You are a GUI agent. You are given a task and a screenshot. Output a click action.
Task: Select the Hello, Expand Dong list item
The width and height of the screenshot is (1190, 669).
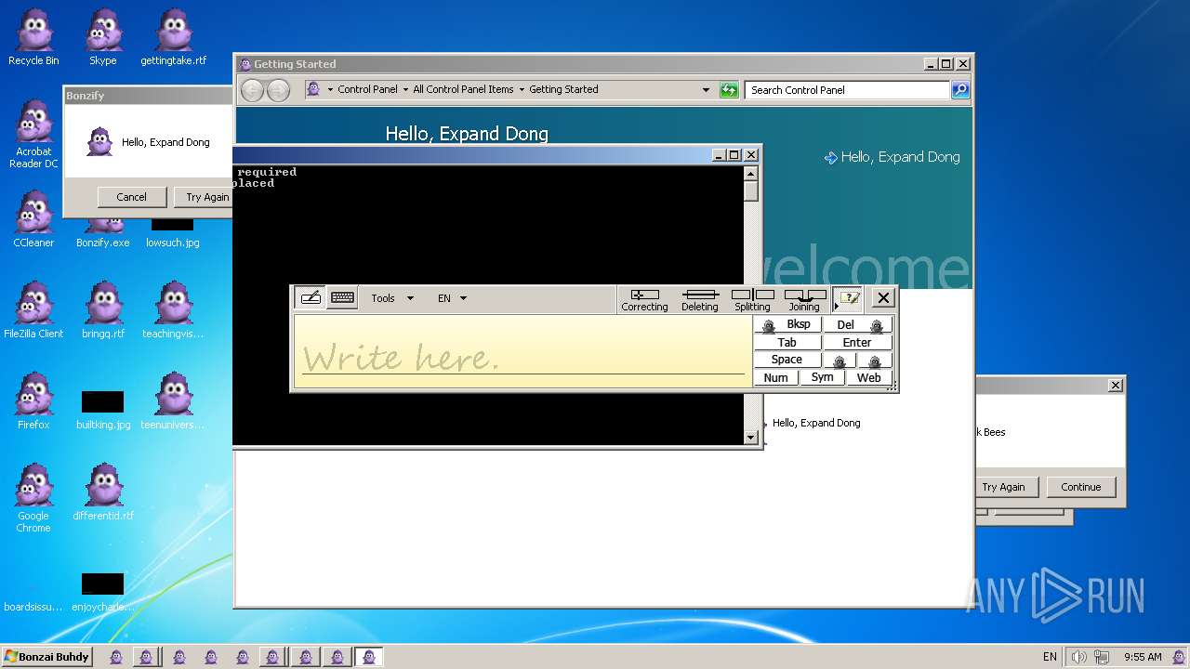(x=816, y=423)
